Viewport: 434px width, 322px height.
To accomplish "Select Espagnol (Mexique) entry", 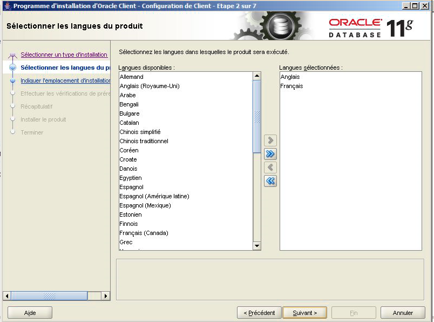I will pyautogui.click(x=186, y=205).
